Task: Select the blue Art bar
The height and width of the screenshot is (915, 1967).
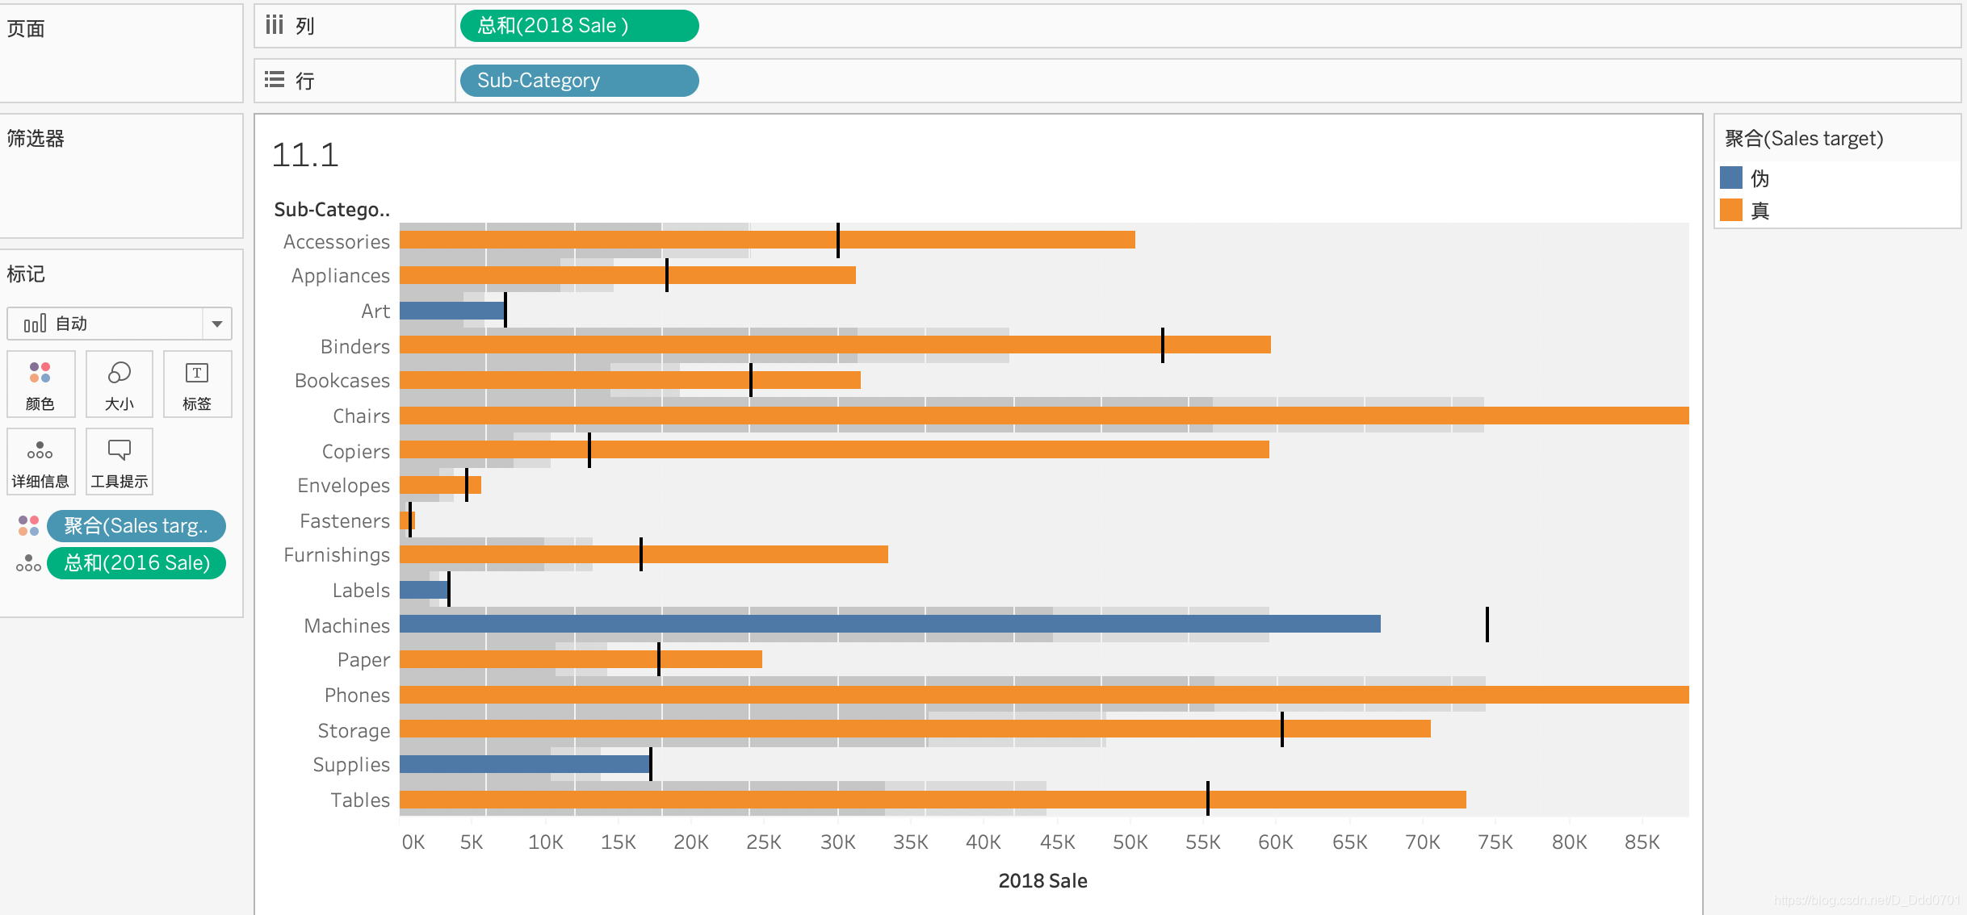Action: (x=452, y=311)
